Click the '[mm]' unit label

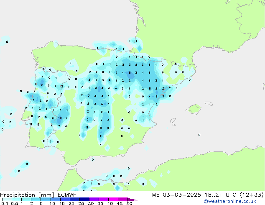46,195
